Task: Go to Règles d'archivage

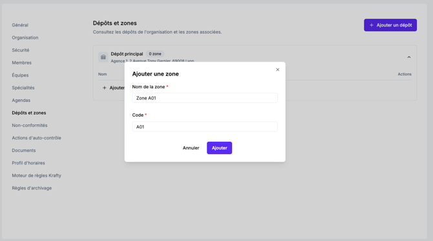Action: point(32,188)
